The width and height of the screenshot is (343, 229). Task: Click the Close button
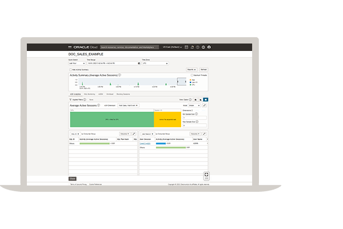tap(72, 179)
